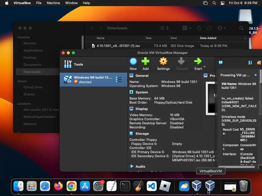Open the Machine menu
This screenshot has width=262, height=196.
[x=53, y=3]
